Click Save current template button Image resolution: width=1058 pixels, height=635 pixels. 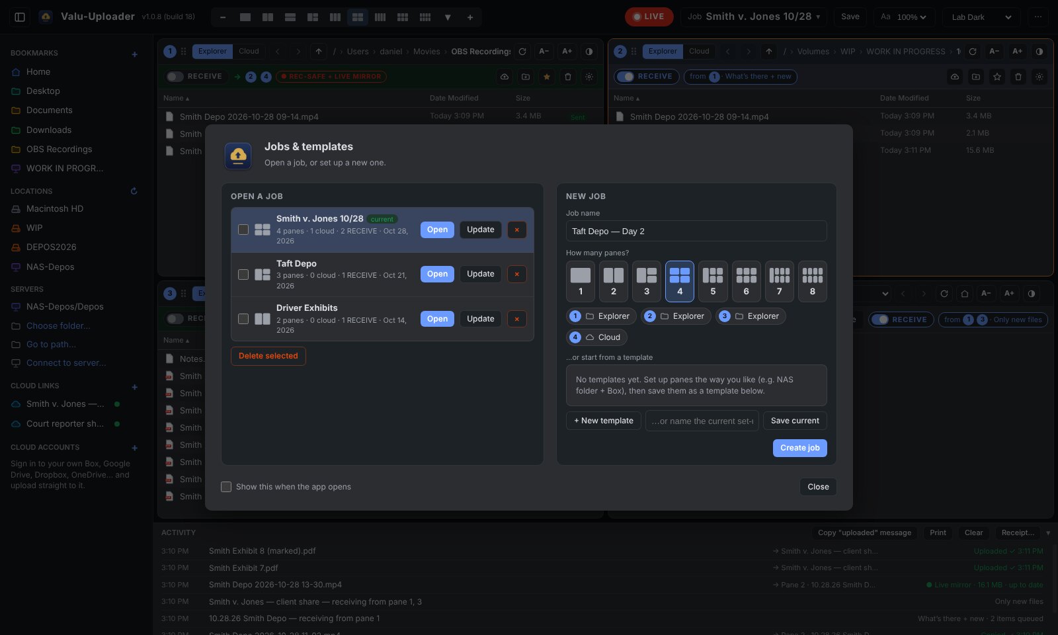coord(795,421)
